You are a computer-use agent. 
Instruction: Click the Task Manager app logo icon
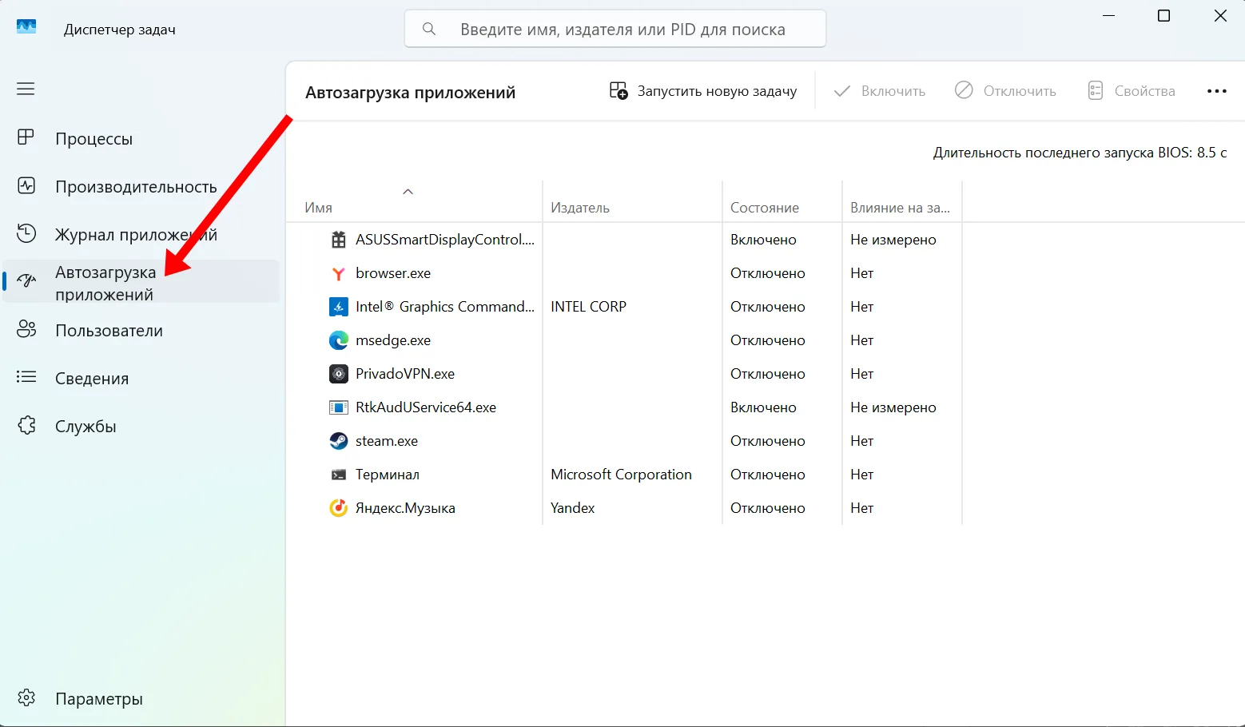pyautogui.click(x=26, y=27)
